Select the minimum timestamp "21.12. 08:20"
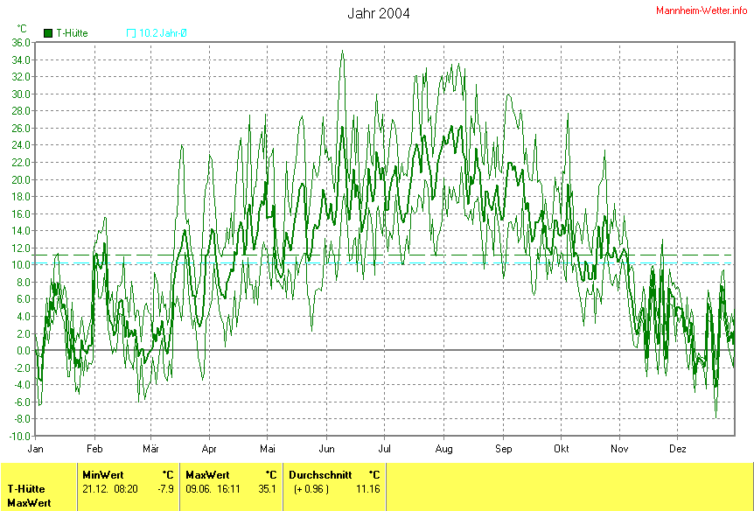This screenshot has width=754, height=511. [110, 489]
